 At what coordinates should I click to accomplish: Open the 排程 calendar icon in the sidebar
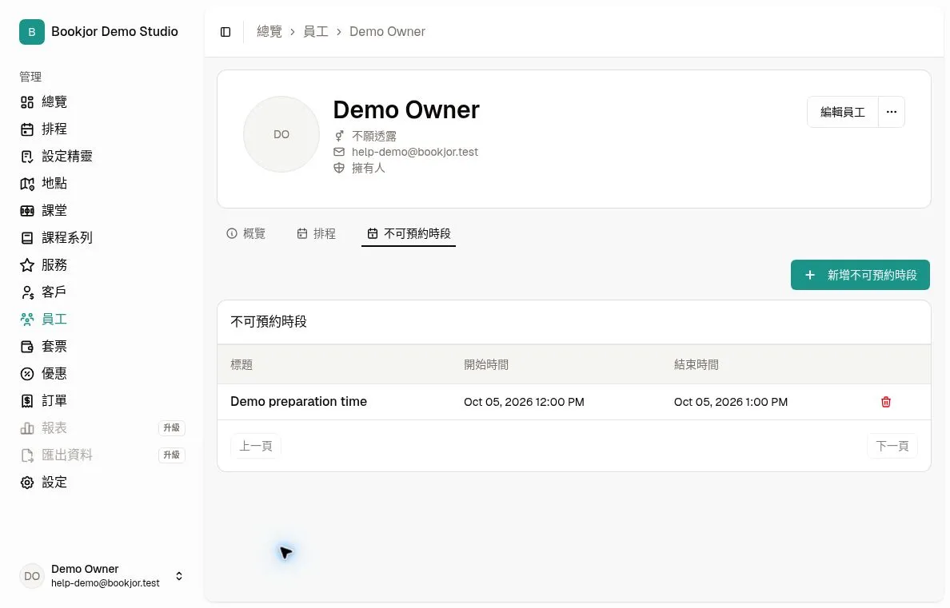click(27, 129)
